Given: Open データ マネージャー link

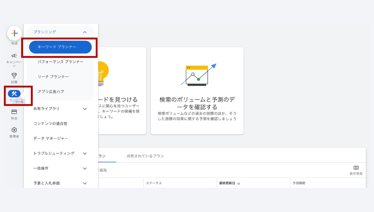Looking at the screenshot, I should 50,138.
